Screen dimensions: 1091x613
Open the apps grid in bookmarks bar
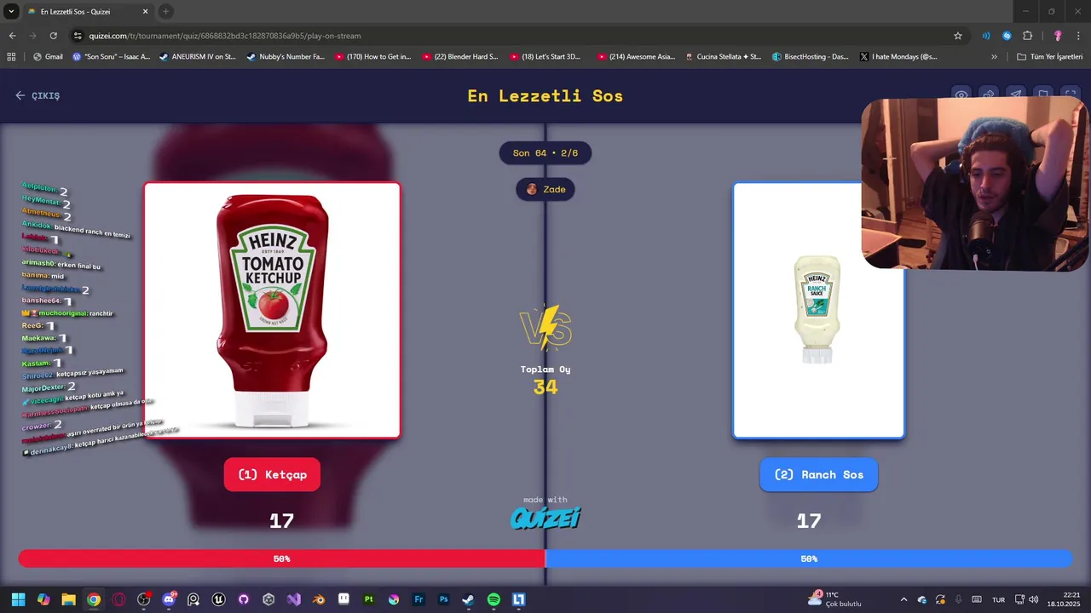point(11,57)
